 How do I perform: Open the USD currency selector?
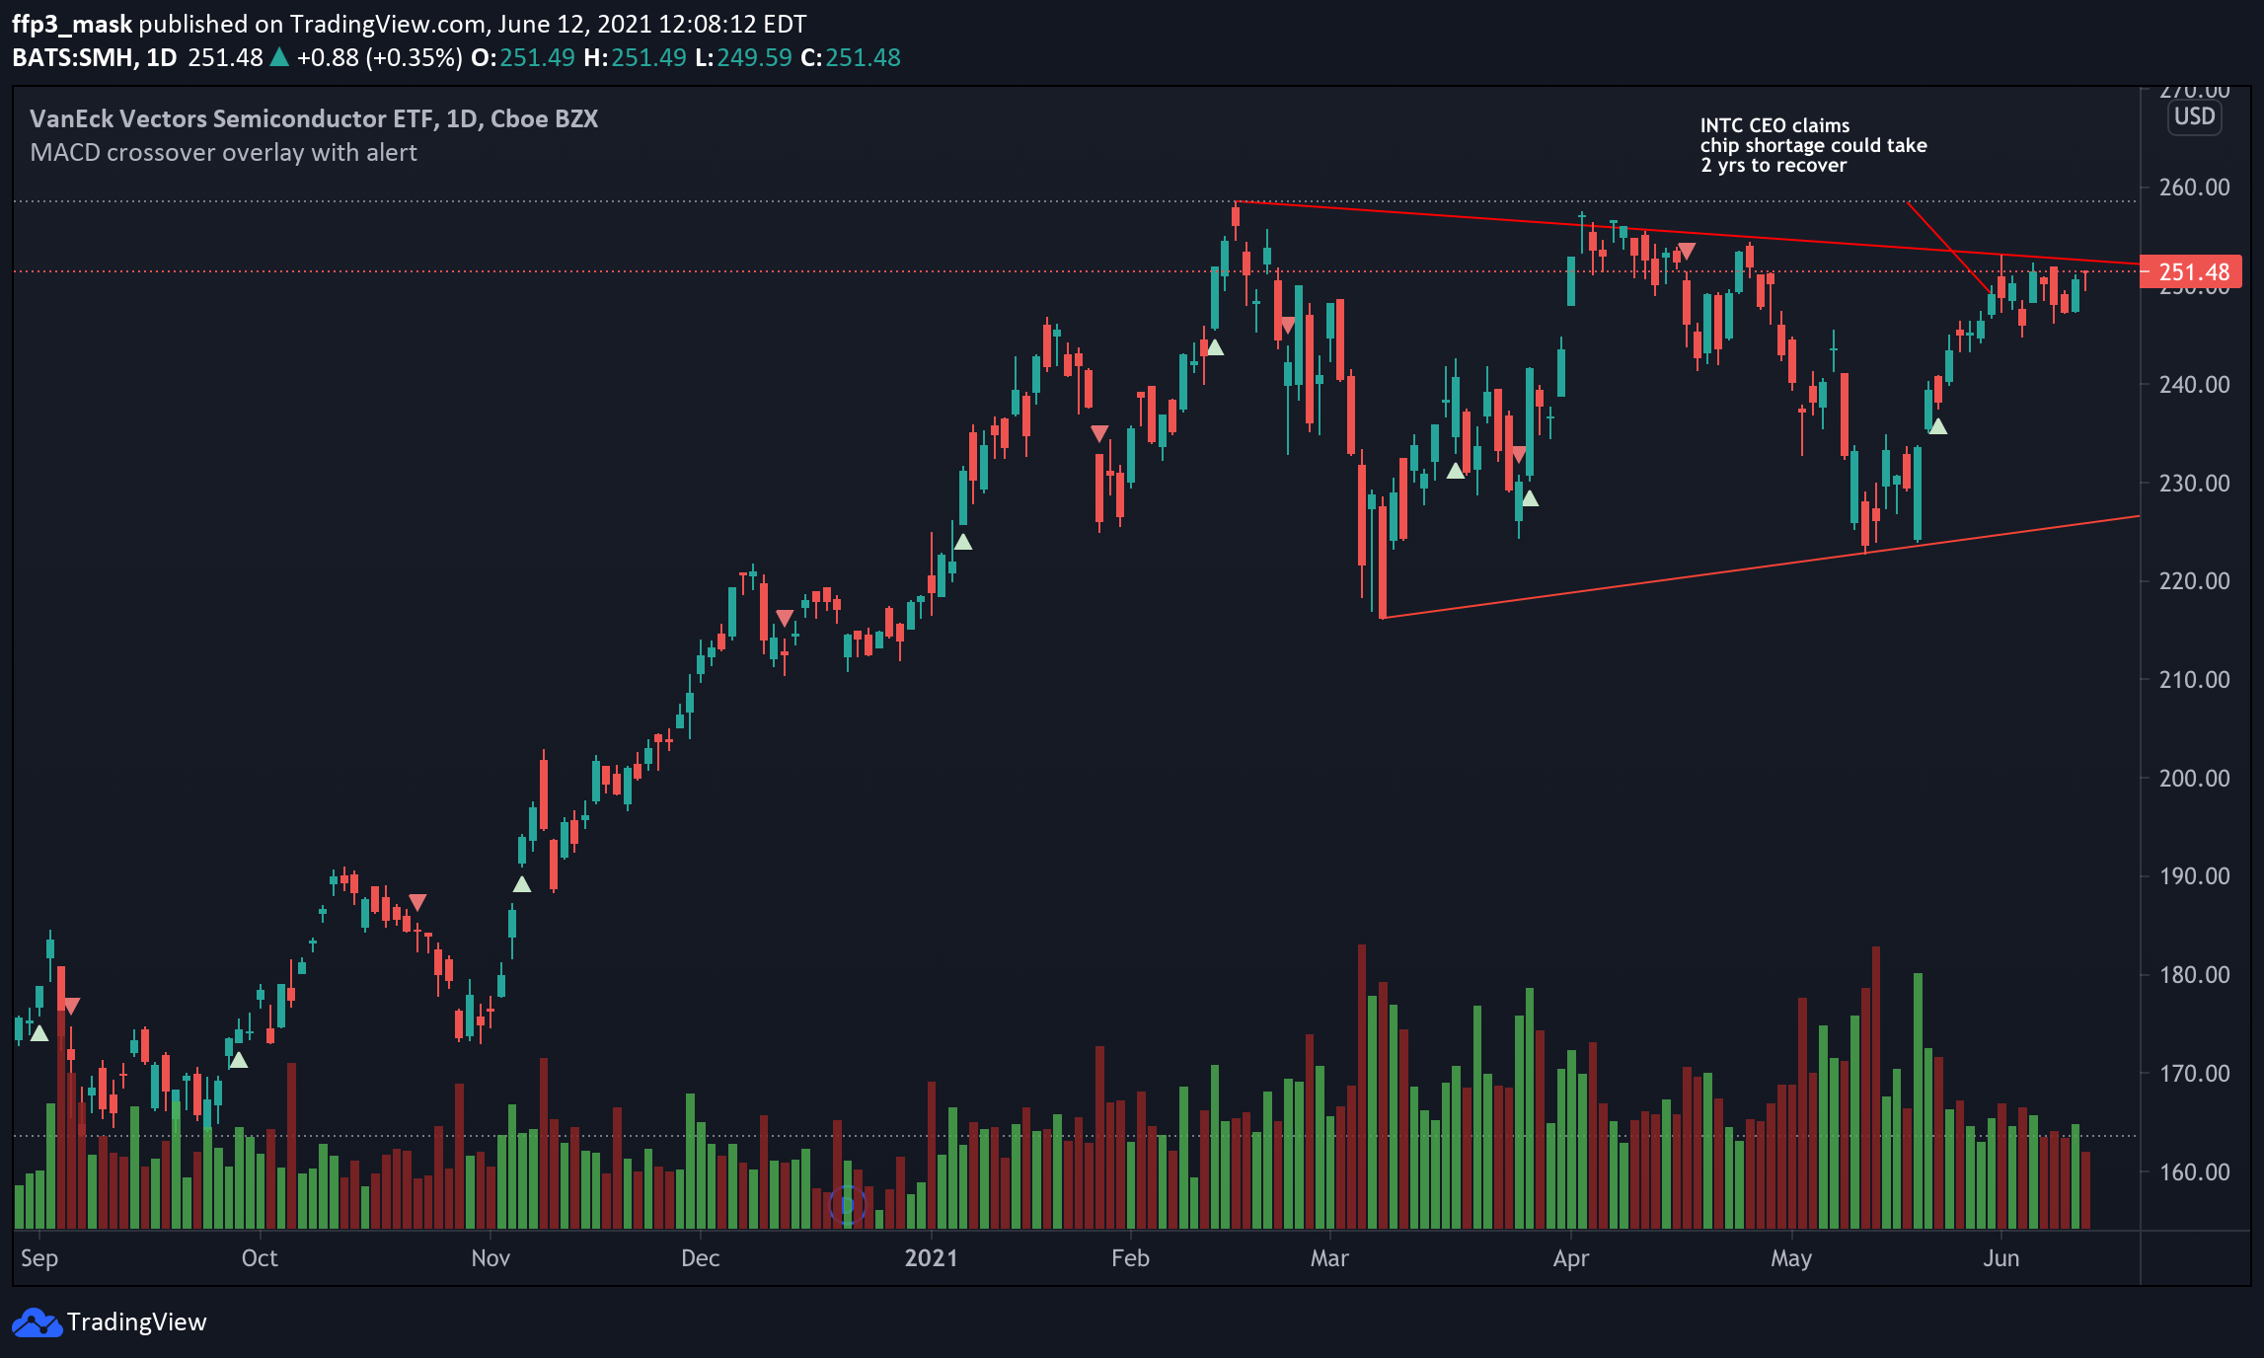(2194, 116)
